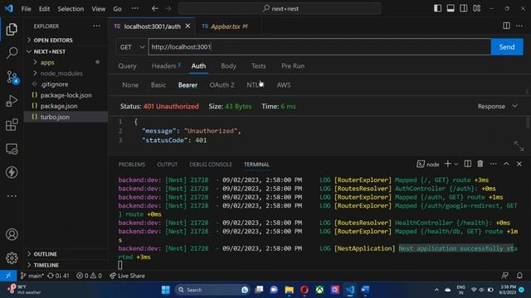Viewport: 531px width, 298px height.
Task: Open the GET method dropdown
Action: 132,47
